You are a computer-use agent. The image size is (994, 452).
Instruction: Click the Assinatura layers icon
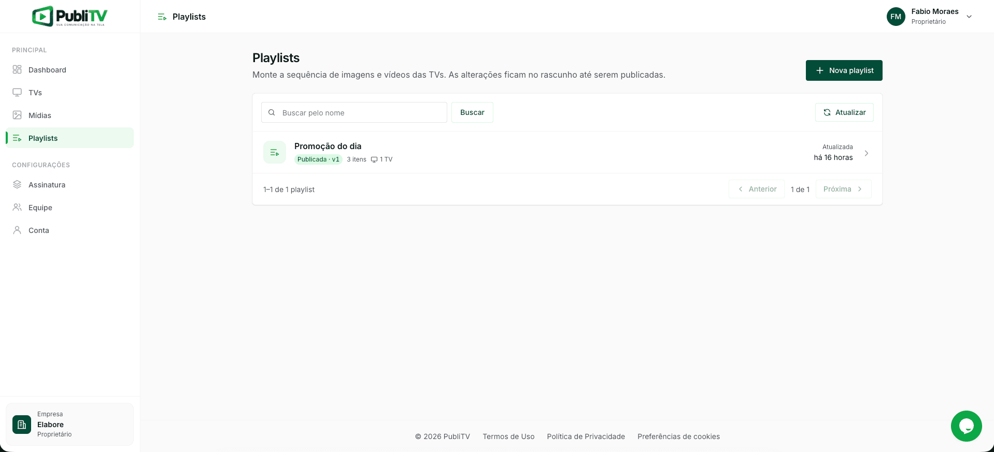pyautogui.click(x=17, y=184)
